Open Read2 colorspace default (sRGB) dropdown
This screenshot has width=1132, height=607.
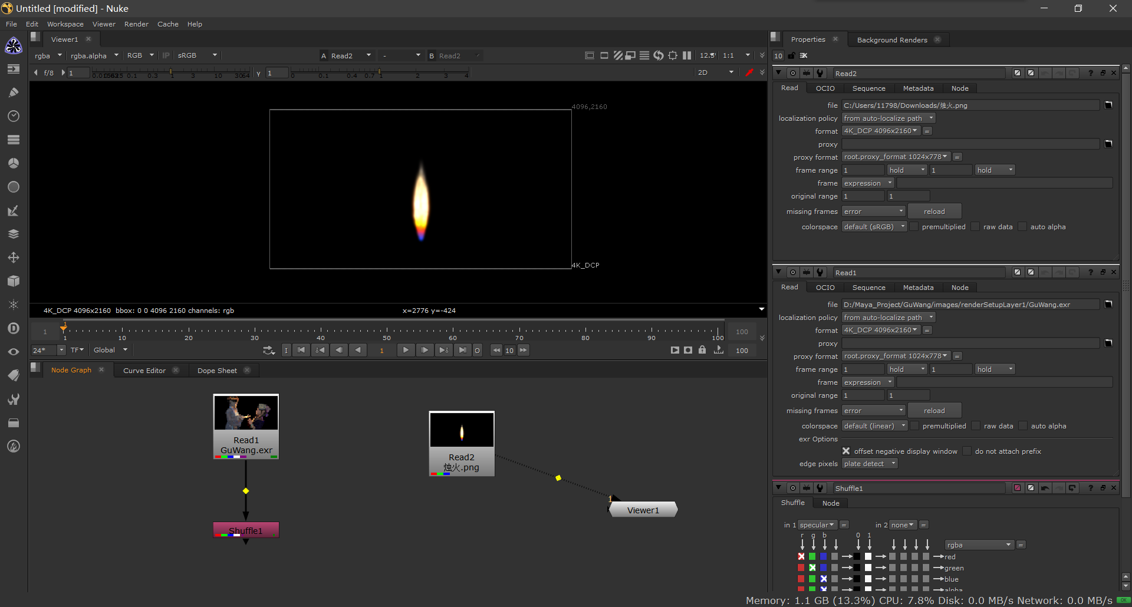click(874, 227)
